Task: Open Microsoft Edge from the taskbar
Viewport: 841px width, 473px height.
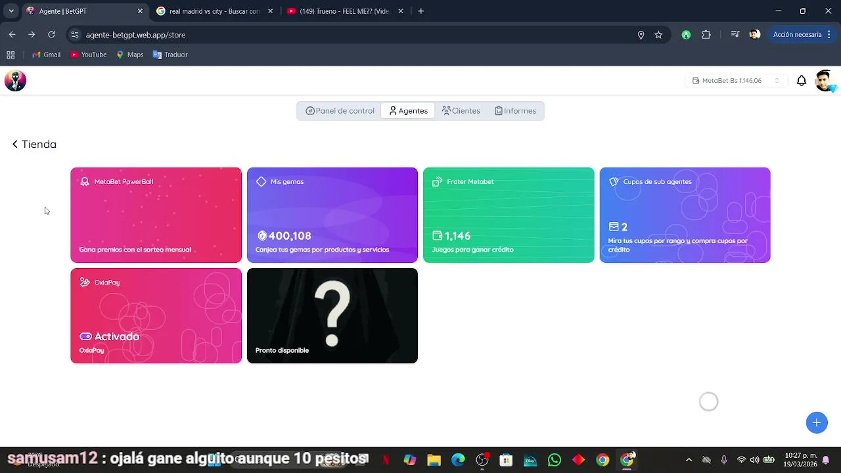Action: coord(458,460)
